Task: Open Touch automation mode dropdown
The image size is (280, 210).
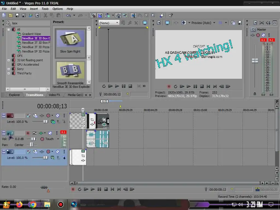Action: (x=58, y=139)
